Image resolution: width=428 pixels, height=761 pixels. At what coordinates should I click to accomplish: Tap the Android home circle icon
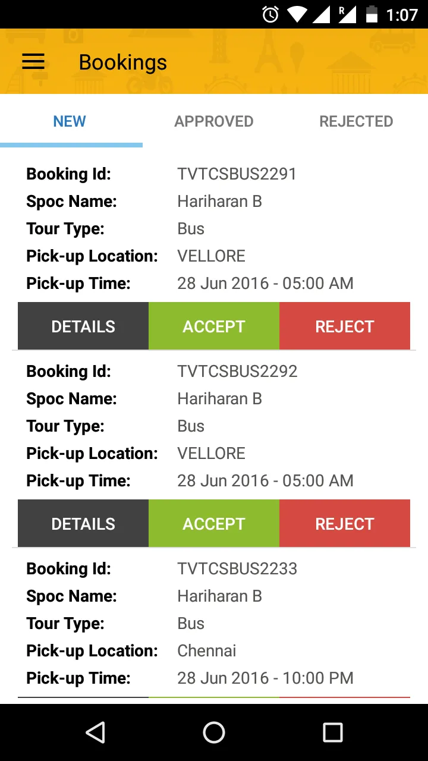(x=214, y=732)
